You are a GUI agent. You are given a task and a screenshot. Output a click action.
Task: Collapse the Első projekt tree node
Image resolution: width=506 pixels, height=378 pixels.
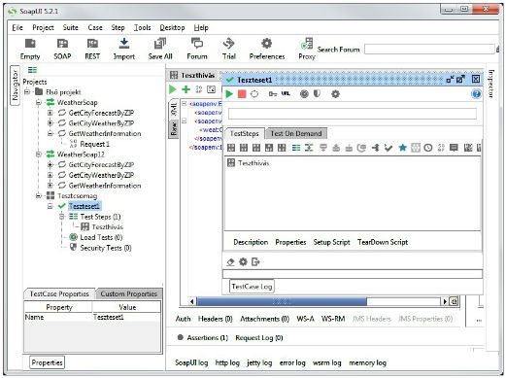(x=27, y=92)
